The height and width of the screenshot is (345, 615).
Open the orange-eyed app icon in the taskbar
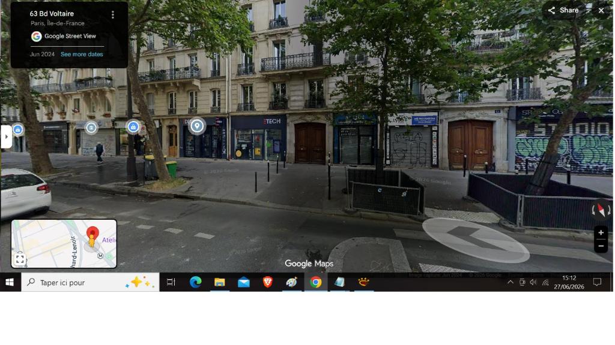[x=363, y=282]
